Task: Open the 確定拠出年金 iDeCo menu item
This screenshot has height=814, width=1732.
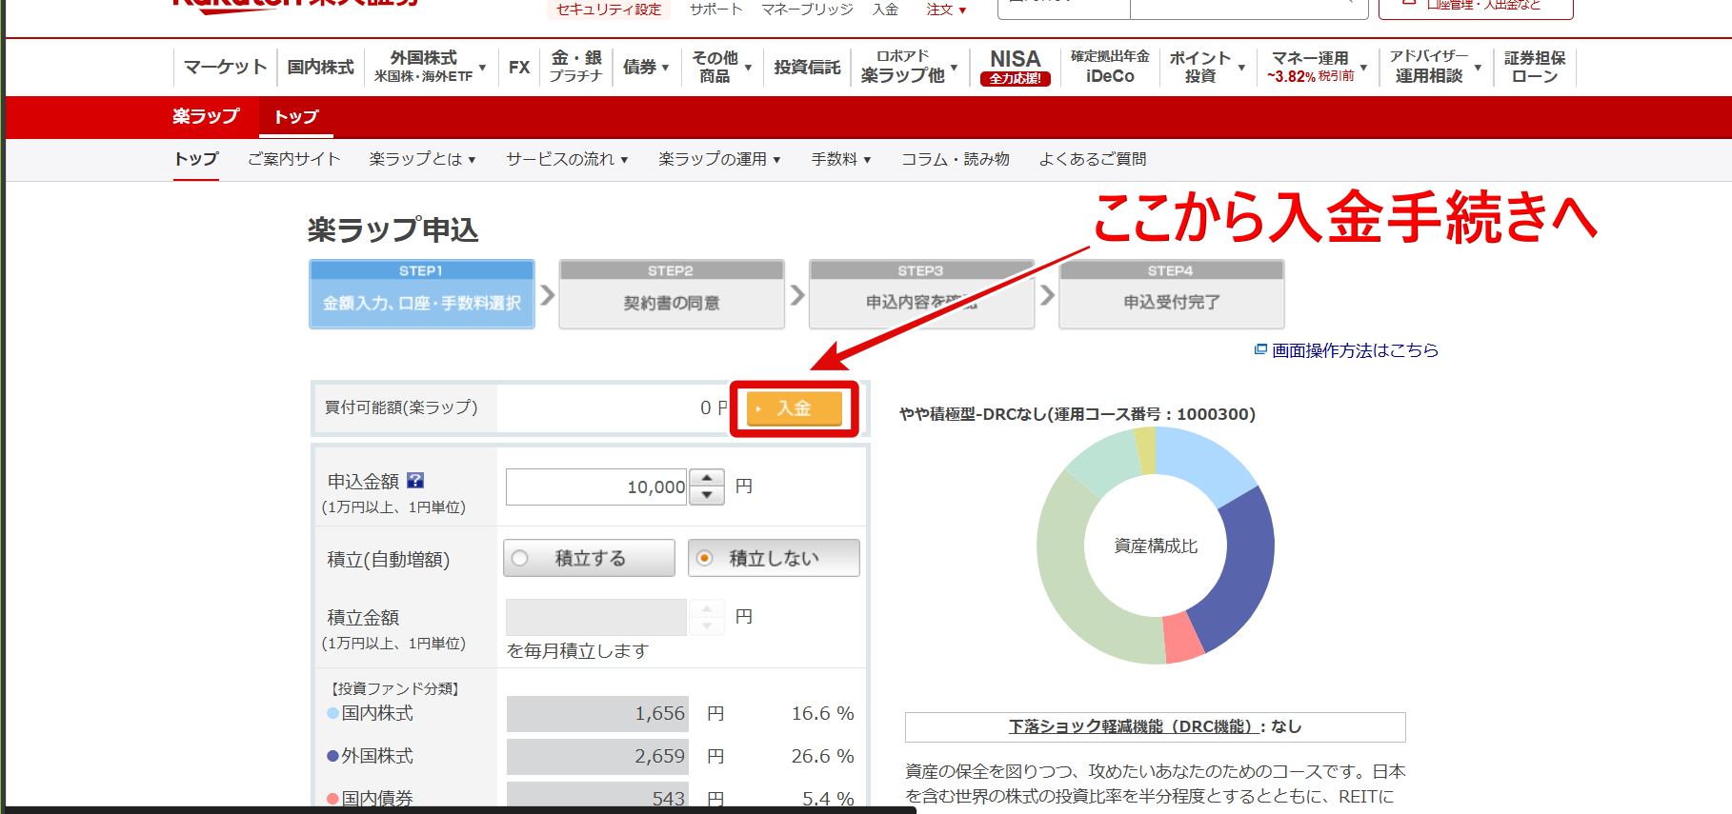Action: pyautogui.click(x=1110, y=67)
